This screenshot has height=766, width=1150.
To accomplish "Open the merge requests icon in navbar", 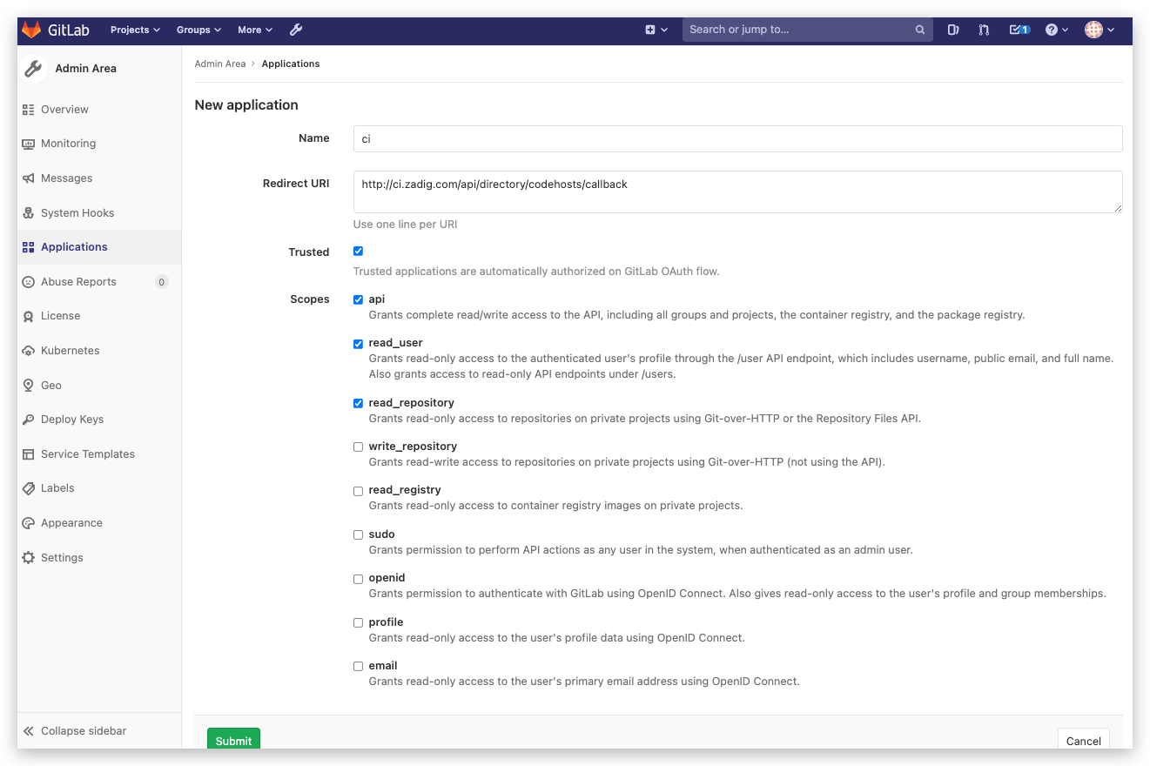I will pyautogui.click(x=984, y=29).
